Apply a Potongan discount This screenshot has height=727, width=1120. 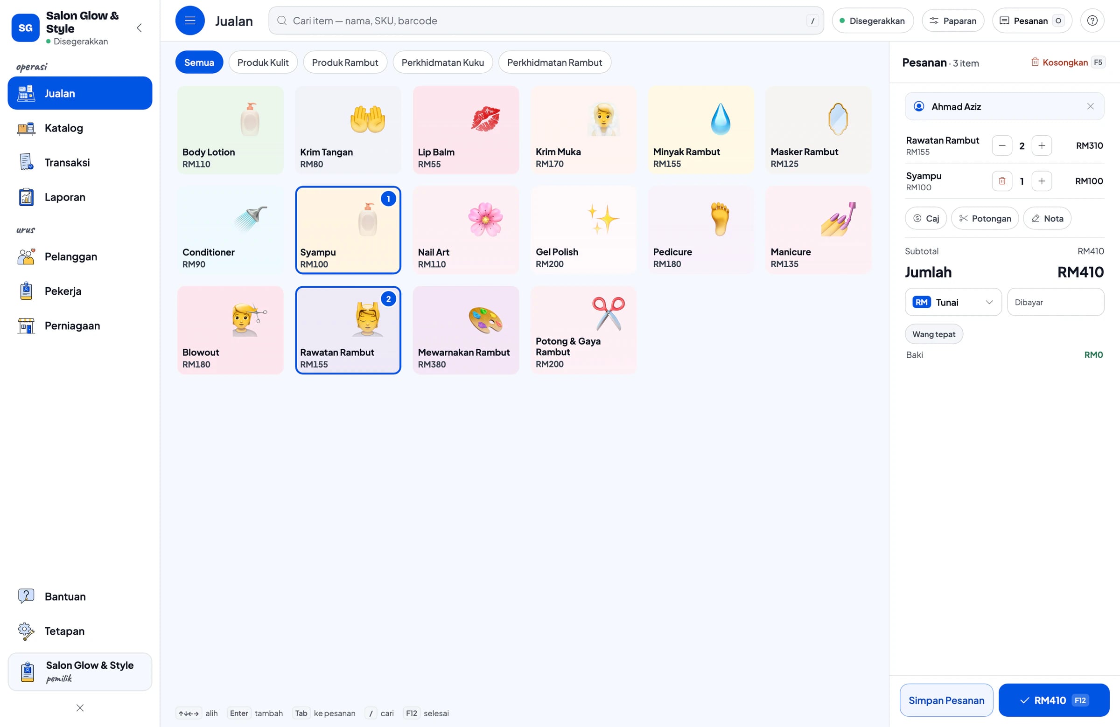tap(985, 218)
